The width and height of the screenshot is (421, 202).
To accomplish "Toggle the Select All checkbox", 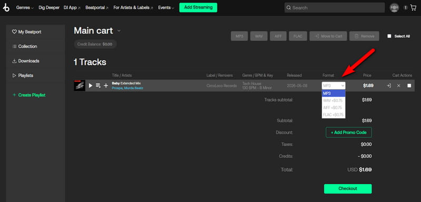I will [x=389, y=36].
